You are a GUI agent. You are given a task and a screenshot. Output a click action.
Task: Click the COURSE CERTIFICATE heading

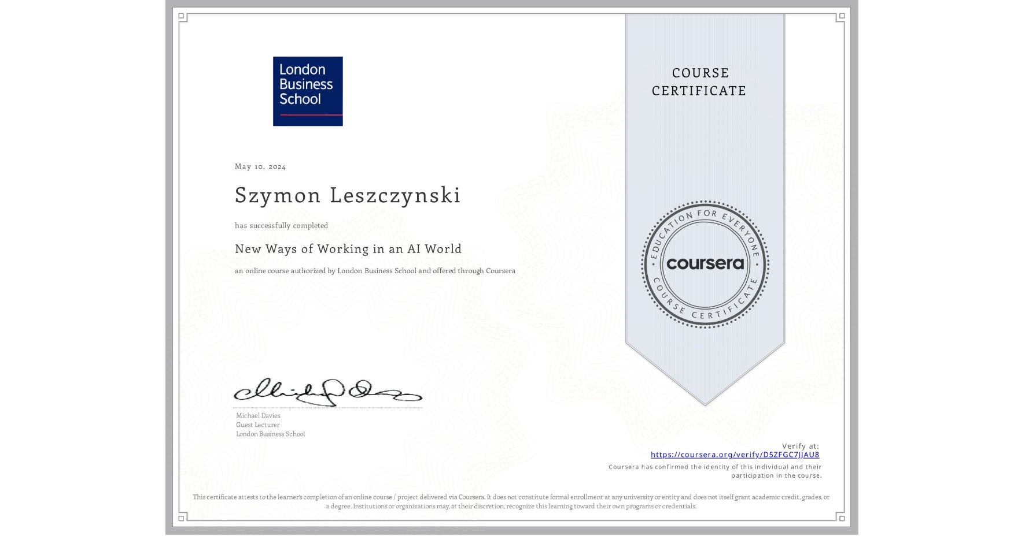point(699,81)
